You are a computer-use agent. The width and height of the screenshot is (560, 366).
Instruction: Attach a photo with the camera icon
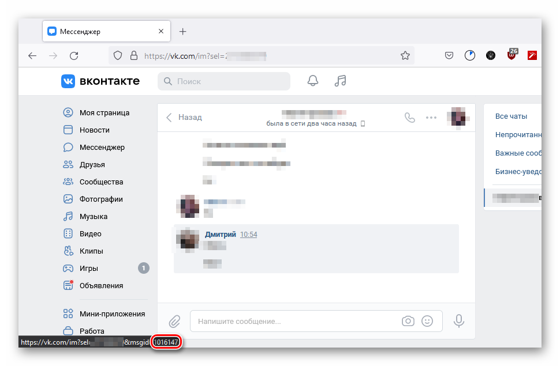point(408,321)
